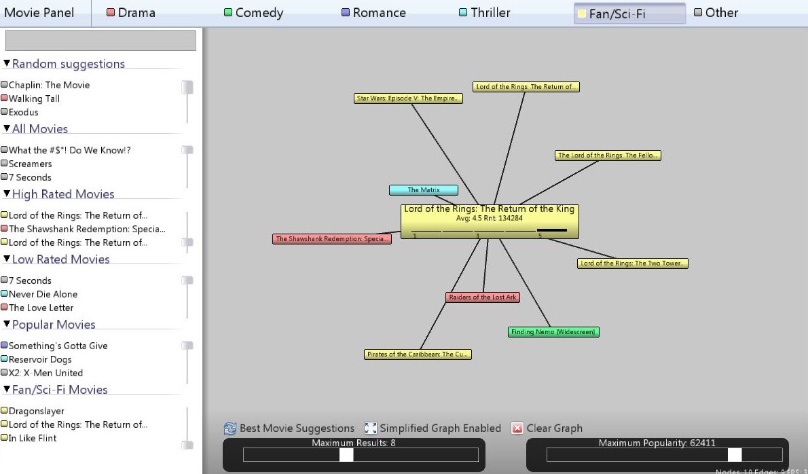Viewport: 808px width, 474px height.
Task: Click the Clear Graph button
Action: click(547, 428)
